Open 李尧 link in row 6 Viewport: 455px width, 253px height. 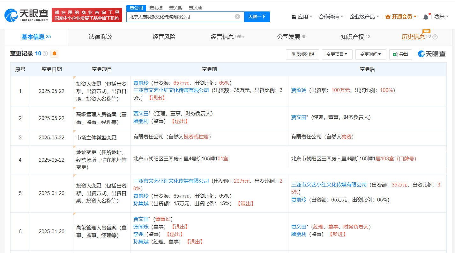pos(138,234)
